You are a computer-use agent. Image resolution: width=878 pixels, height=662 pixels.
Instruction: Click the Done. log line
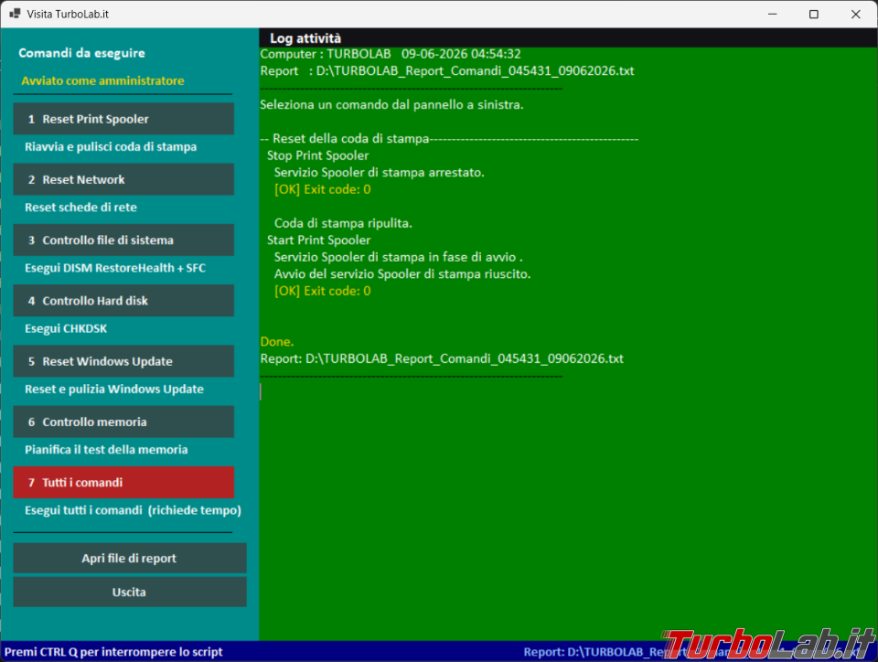(x=277, y=342)
